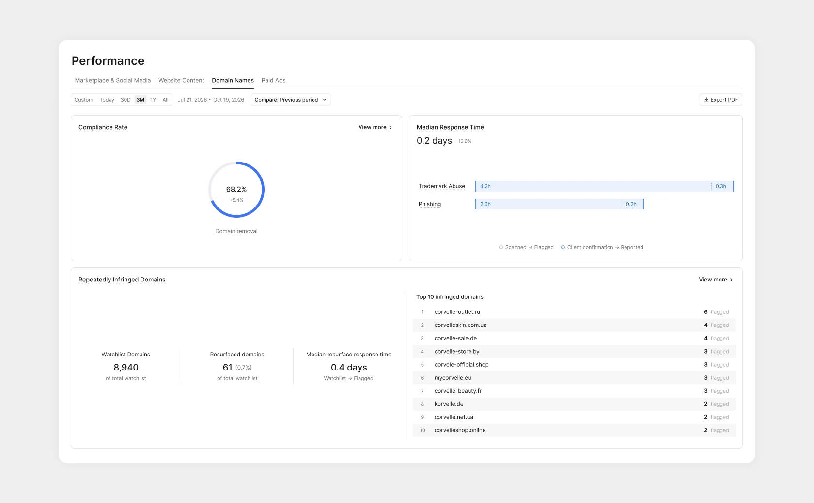
Task: Click the Median Response Time title
Action: [450, 127]
